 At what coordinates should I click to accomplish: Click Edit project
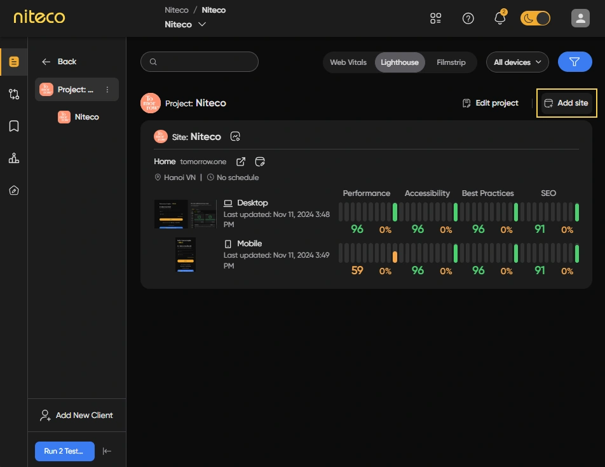(491, 103)
